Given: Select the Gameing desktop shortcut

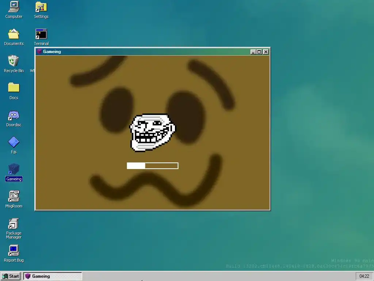Looking at the screenshot, I should pyautogui.click(x=14, y=172).
